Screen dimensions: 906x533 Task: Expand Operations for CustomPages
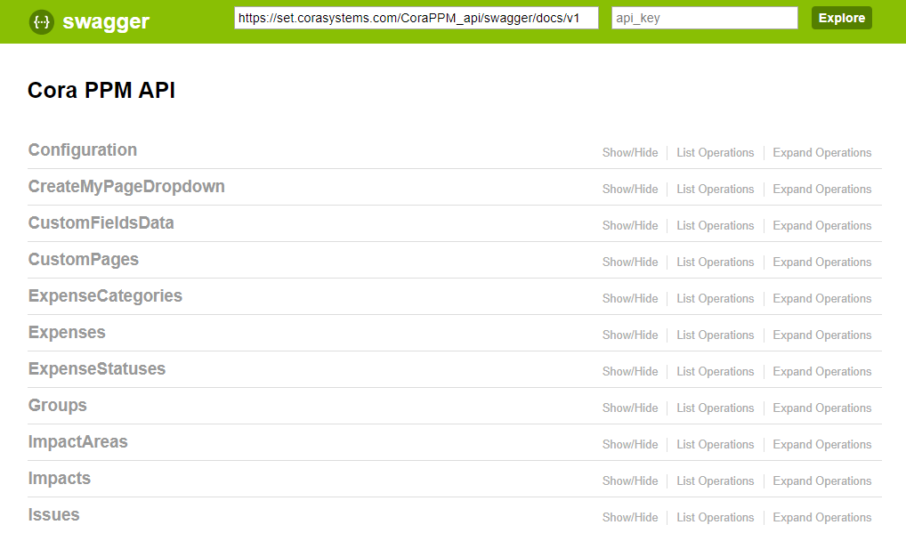tap(822, 262)
